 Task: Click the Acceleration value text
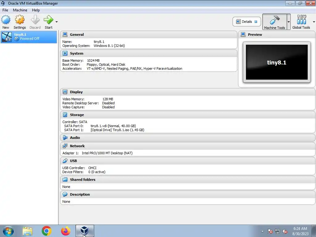tap(135, 69)
